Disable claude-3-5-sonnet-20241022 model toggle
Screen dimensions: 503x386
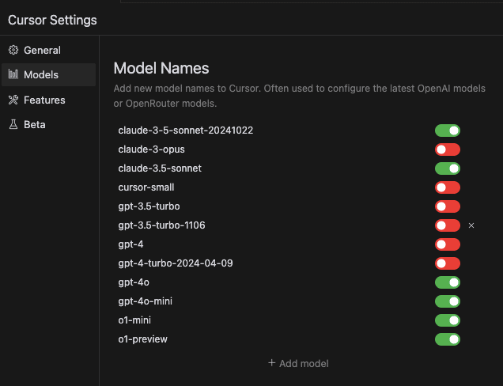(448, 131)
